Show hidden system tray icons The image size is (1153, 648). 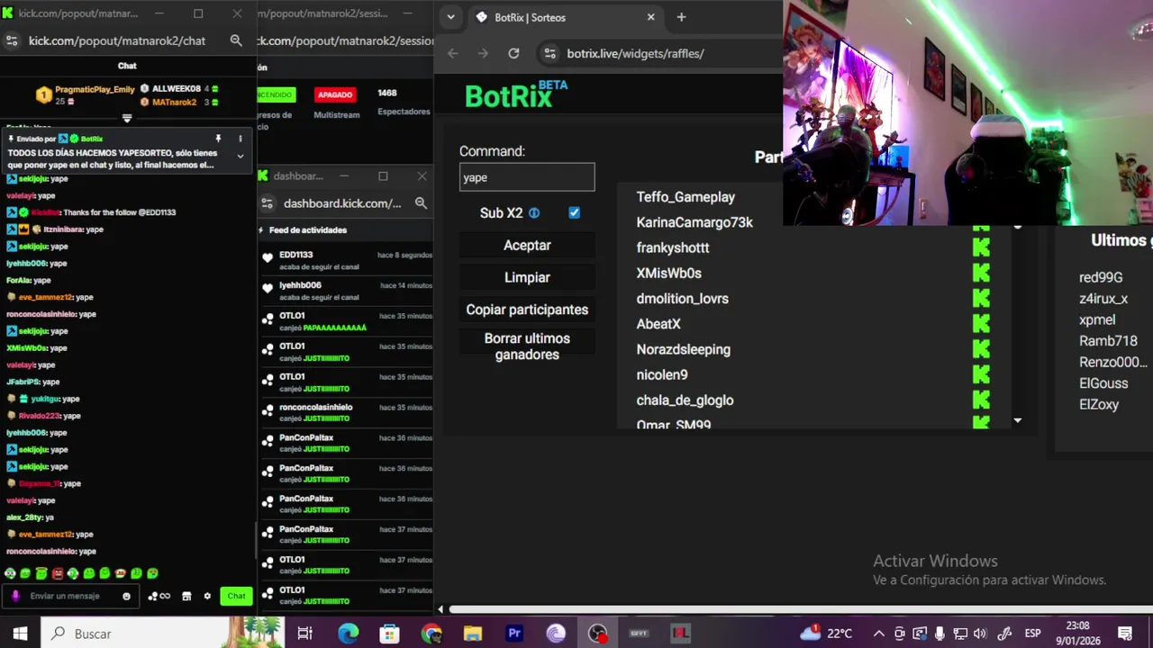879,634
